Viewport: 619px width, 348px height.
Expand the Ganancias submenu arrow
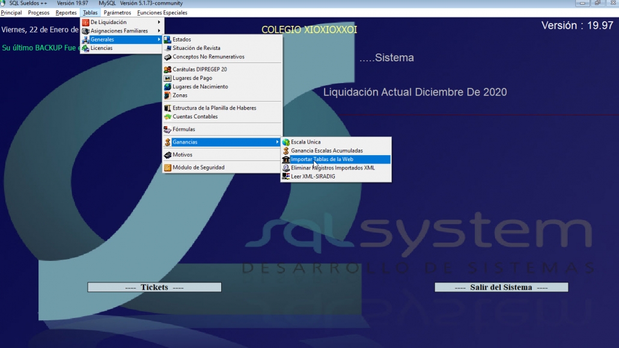pos(278,142)
